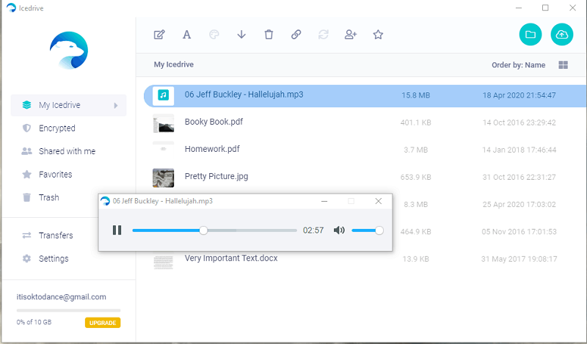
Task: Click the rename (pencil edit) toolbar icon
Action: 159,34
